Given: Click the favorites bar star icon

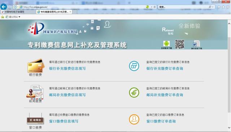Looking at the screenshot, I should 3,17.
